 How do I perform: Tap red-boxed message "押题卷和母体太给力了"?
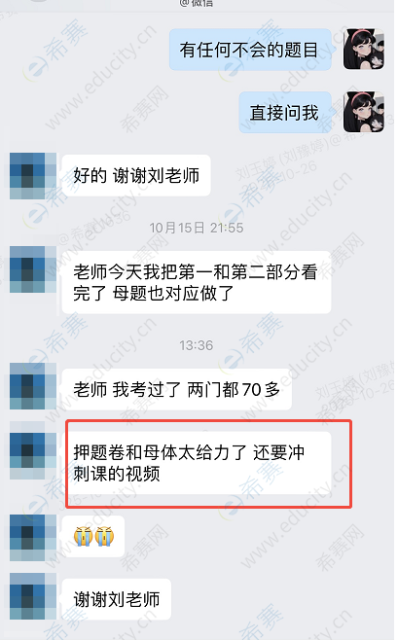click(197, 463)
